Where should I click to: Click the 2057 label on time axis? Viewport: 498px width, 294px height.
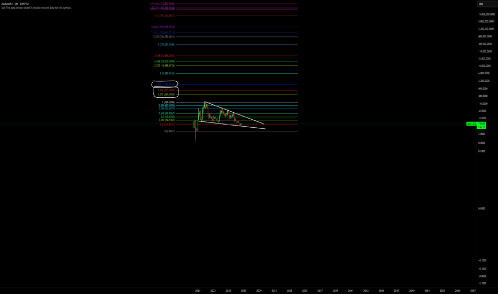point(473,291)
